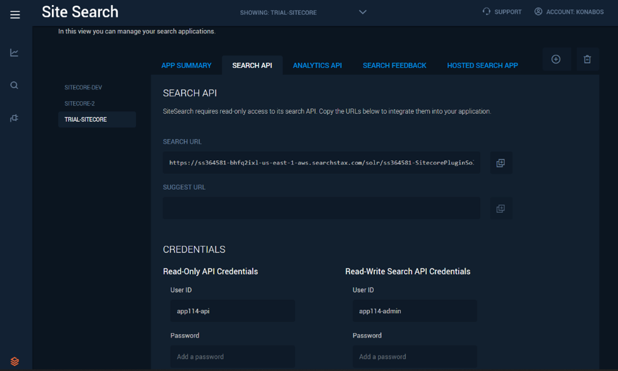Click the account avatar icon
618x371 pixels.
pos(538,11)
